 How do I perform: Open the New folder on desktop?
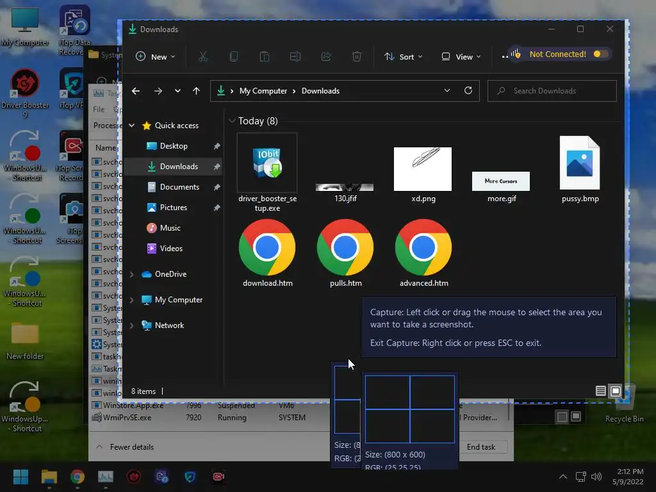pos(25,340)
